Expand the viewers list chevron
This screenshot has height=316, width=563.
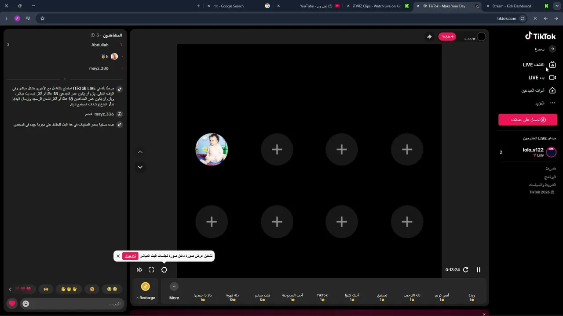click(x=65, y=79)
